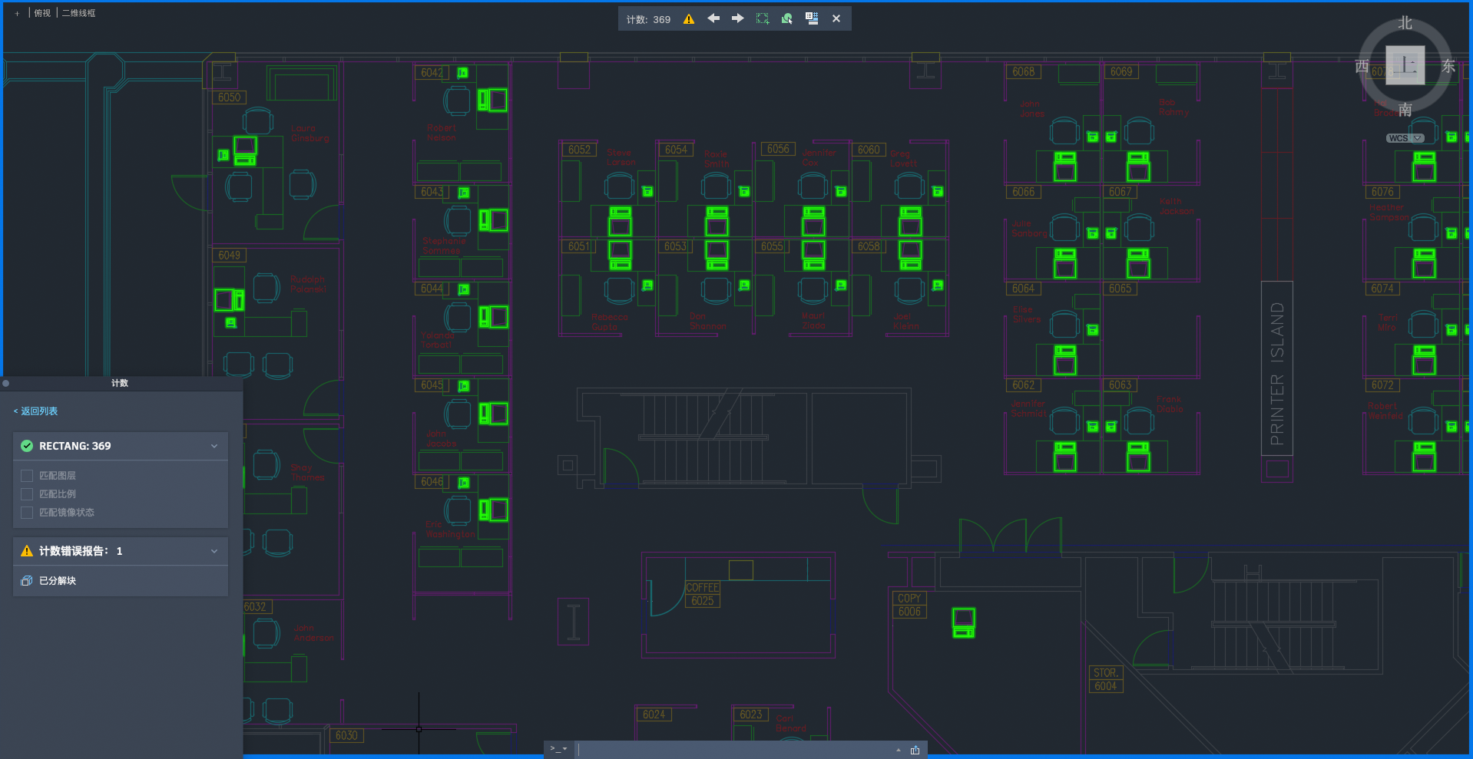Go to previous counted object arrow
The image size is (1473, 759).
713,18
